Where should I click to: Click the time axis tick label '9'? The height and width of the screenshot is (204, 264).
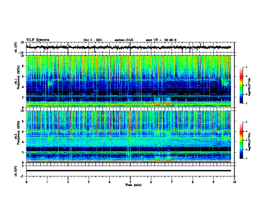click(213, 182)
